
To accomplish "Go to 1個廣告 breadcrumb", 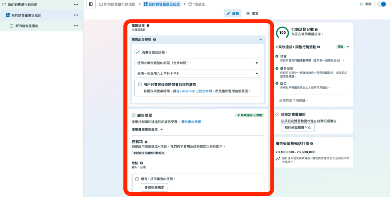I will coord(197,4).
